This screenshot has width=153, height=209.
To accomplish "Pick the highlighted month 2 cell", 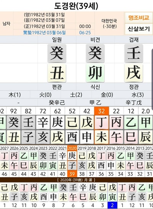I will tap(112, 205).
